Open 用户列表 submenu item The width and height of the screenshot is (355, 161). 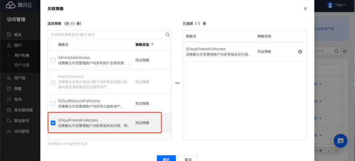tap(22, 55)
